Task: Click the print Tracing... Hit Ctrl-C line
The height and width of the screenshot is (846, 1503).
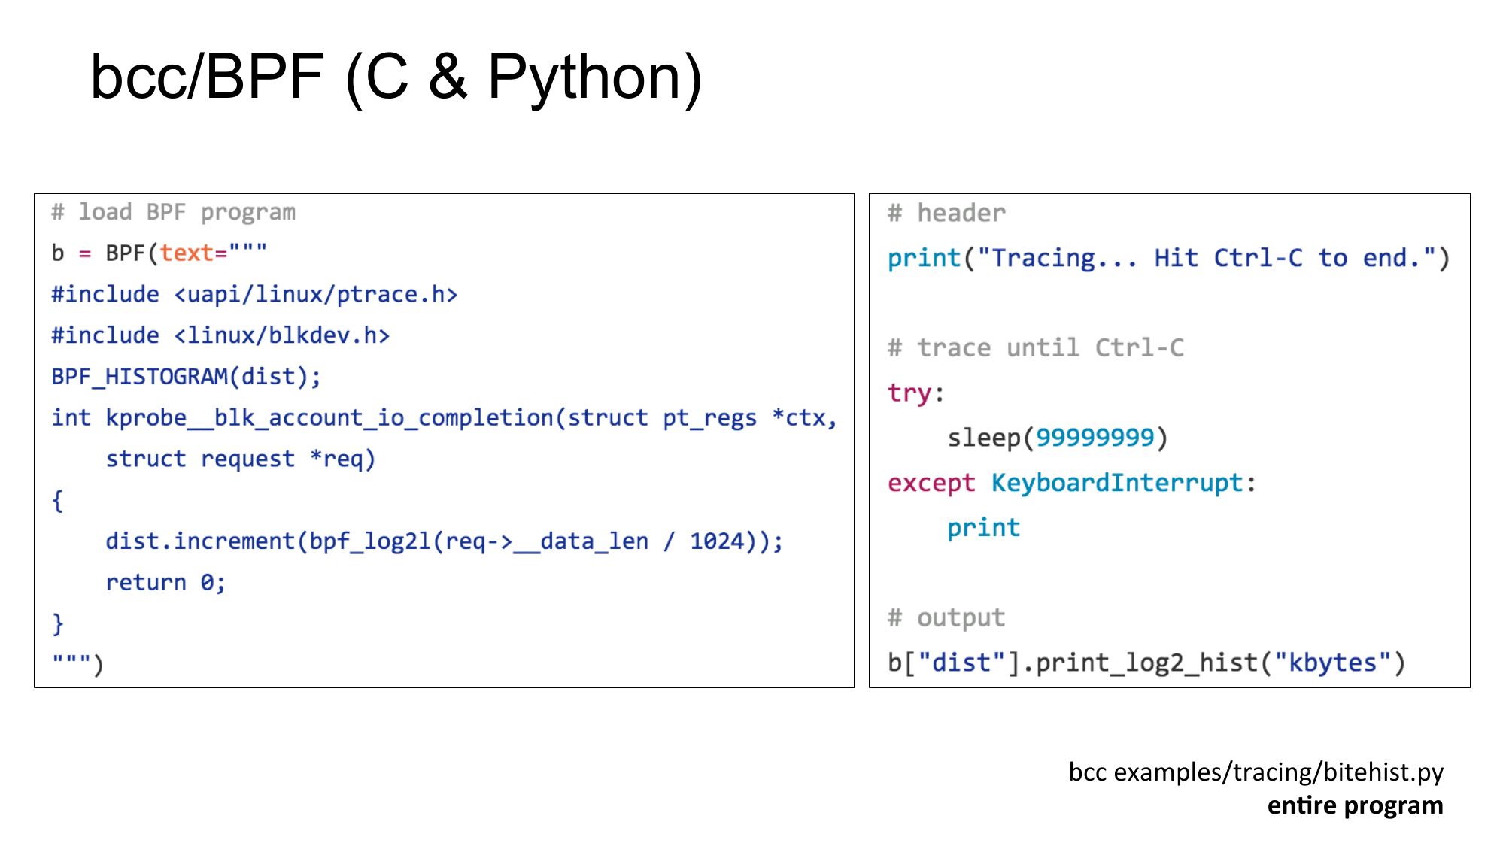Action: point(1167,259)
